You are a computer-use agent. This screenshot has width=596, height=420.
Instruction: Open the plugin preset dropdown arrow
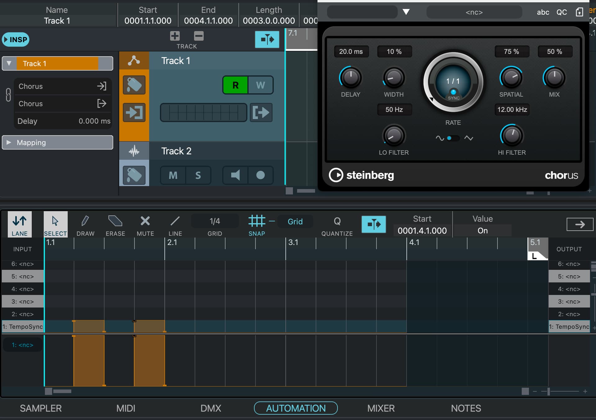tap(406, 12)
